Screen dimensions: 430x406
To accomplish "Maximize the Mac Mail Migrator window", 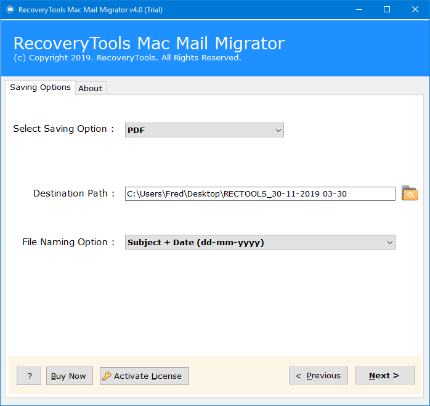I will coord(387,10).
